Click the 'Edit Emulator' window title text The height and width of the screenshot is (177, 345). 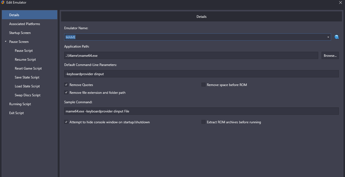click(x=16, y=3)
